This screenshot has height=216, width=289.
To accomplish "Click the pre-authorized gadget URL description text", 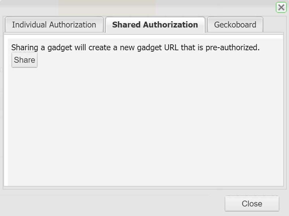I will coord(136,48).
